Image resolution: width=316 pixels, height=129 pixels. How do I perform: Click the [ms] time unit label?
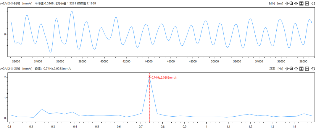[x=280, y=3]
